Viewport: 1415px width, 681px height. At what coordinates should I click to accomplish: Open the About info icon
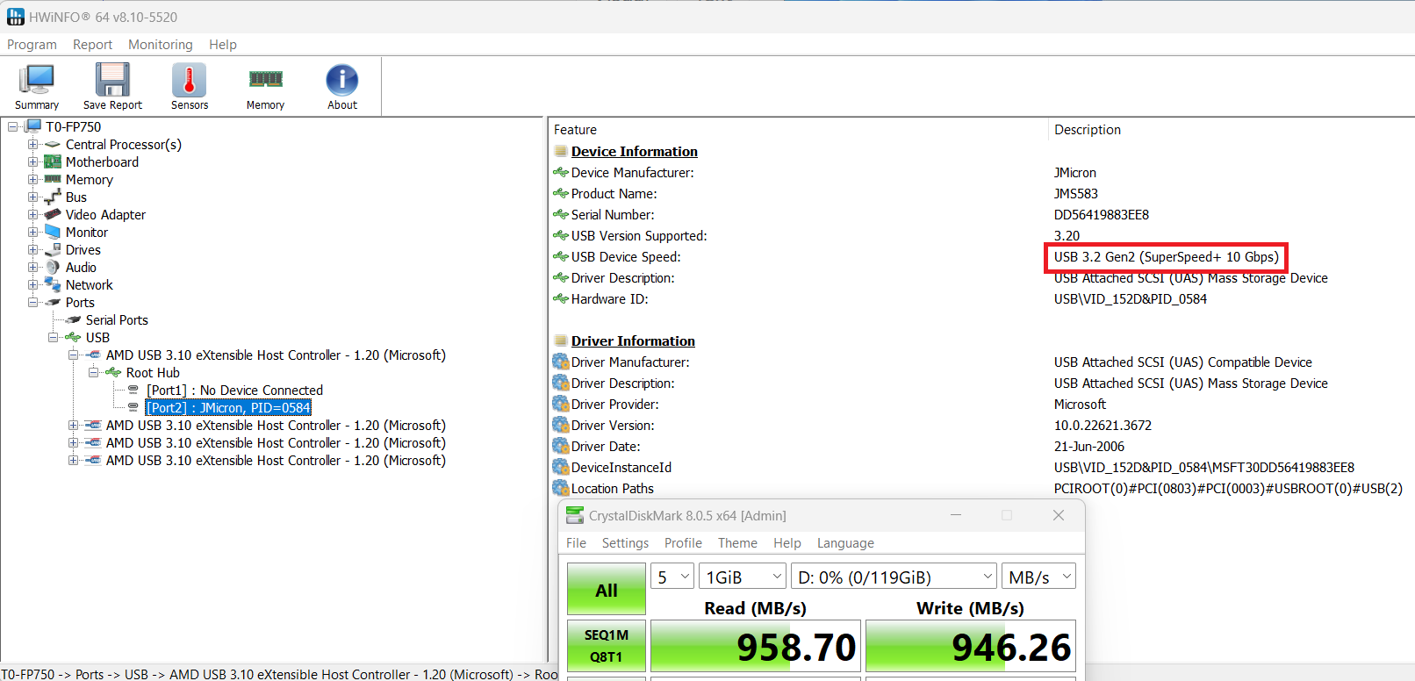[342, 80]
